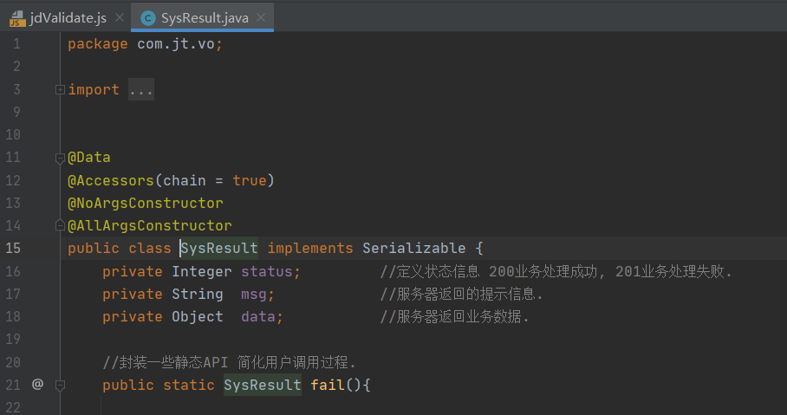
Task: Click line number 15 in the gutter
Action: [x=13, y=249]
